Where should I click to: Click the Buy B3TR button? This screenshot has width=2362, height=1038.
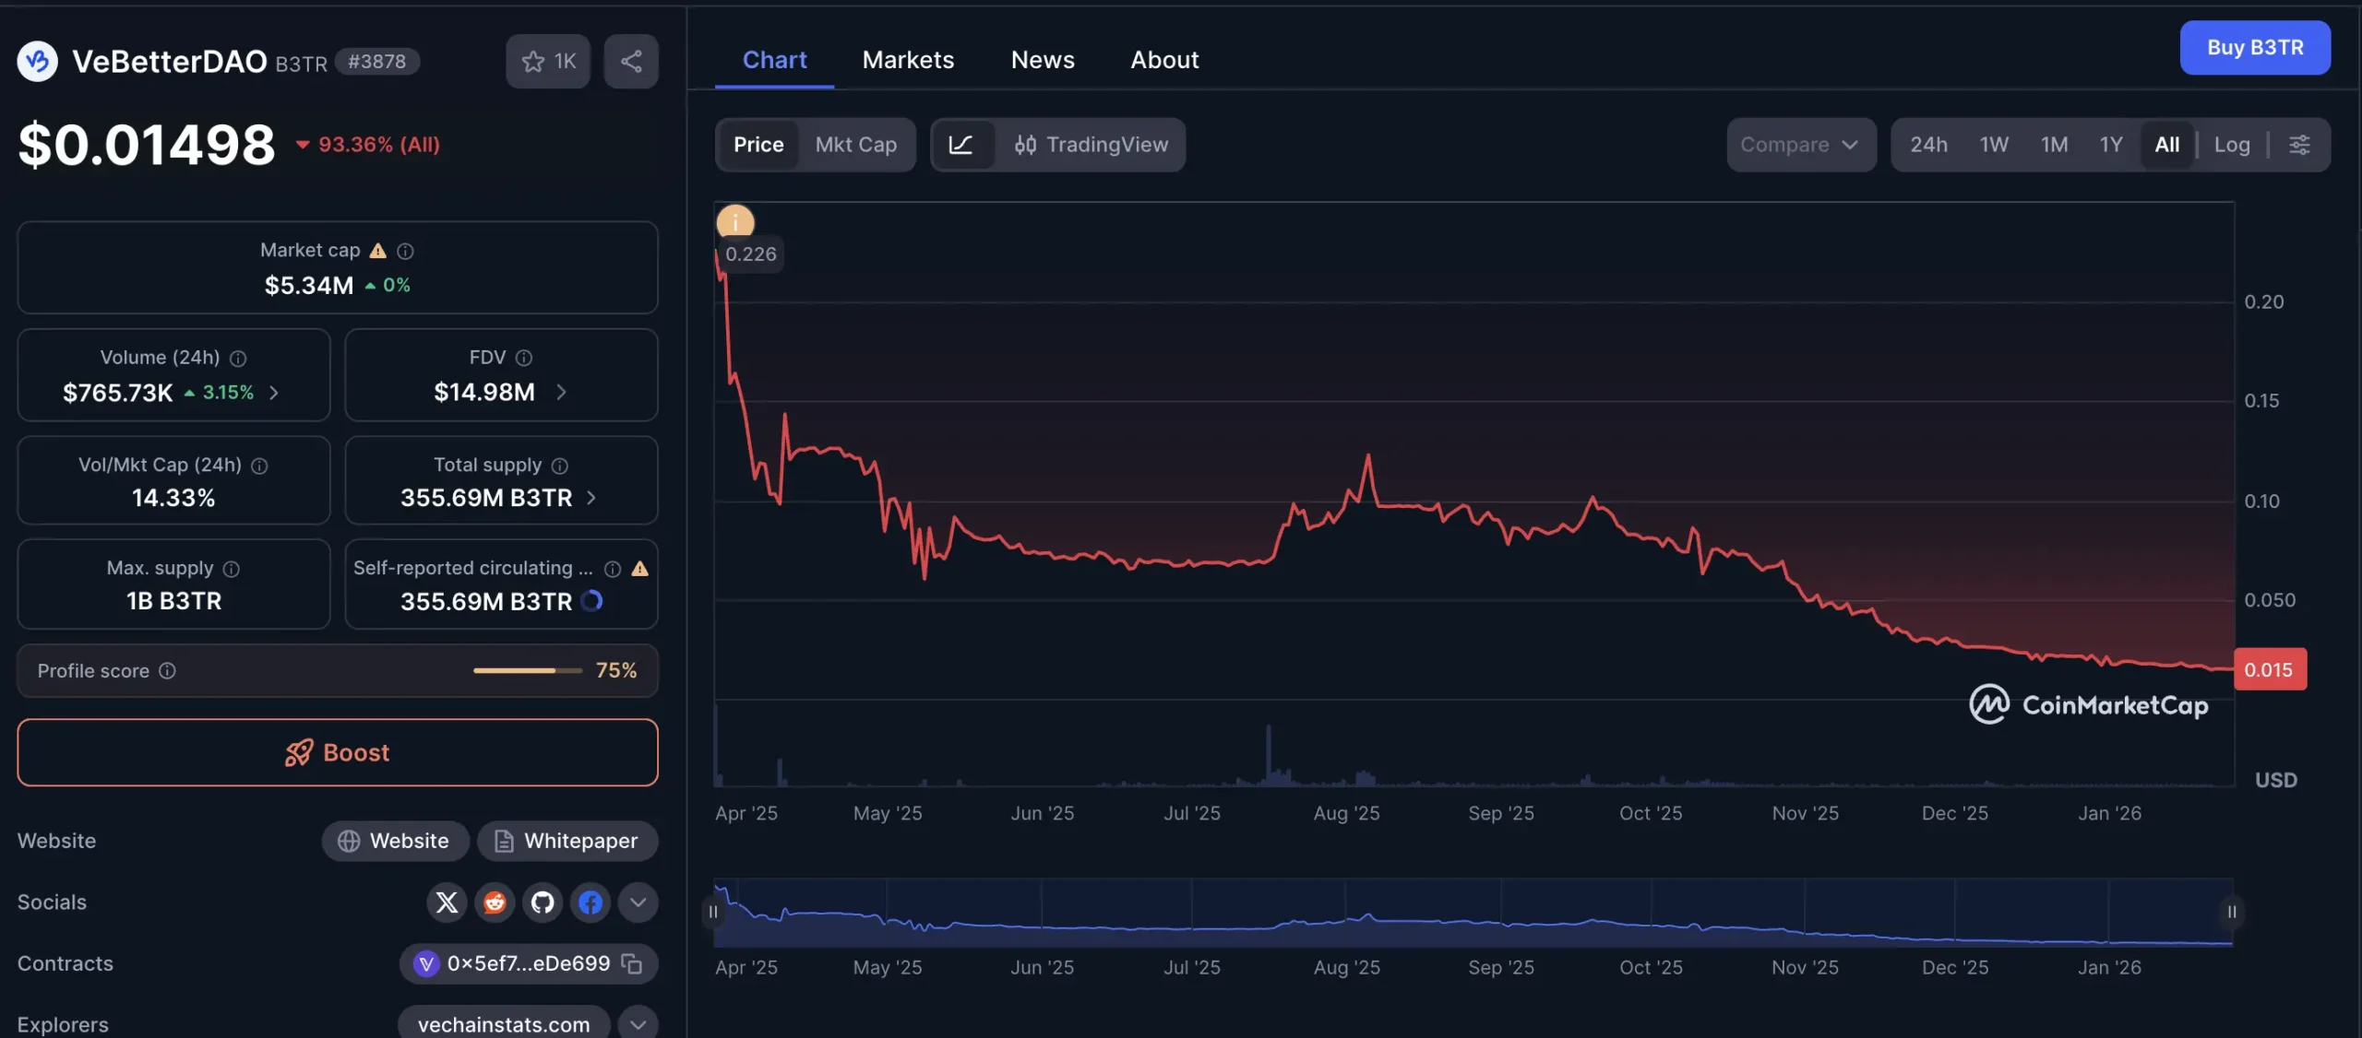coord(2256,48)
